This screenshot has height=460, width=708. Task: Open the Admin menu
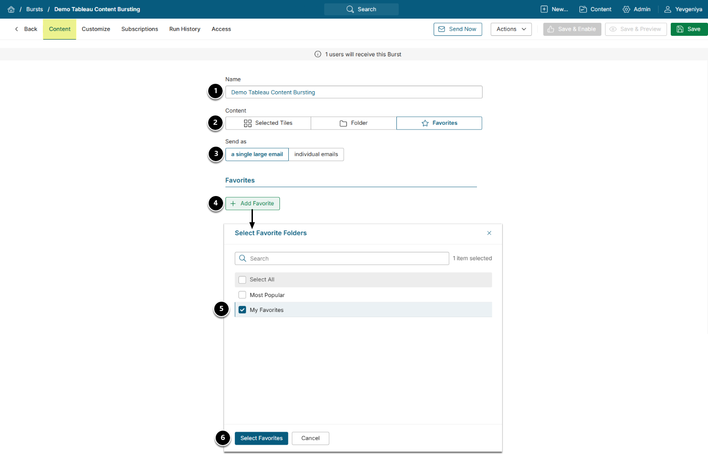pyautogui.click(x=637, y=9)
